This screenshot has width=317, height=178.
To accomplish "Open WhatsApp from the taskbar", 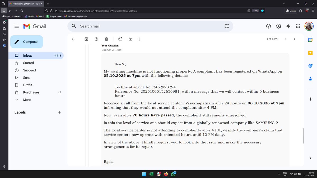I will pyautogui.click(x=173, y=174).
